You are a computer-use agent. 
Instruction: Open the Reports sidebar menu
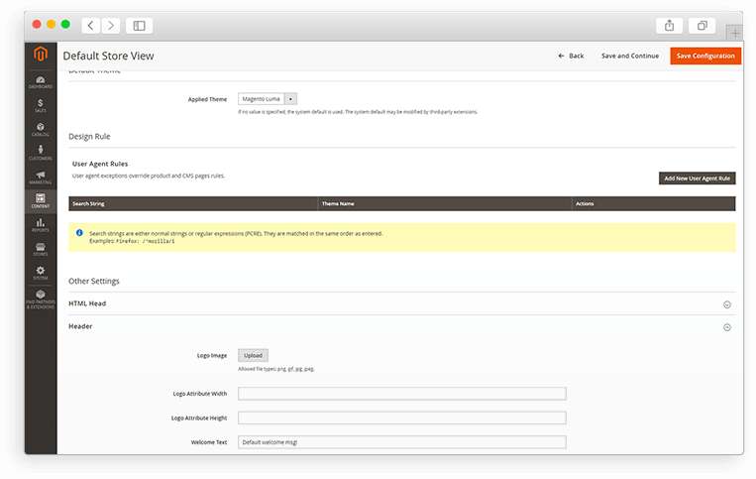point(41,225)
